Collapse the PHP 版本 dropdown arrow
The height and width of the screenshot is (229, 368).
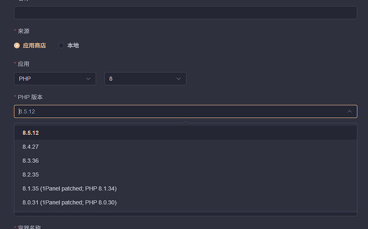point(349,111)
